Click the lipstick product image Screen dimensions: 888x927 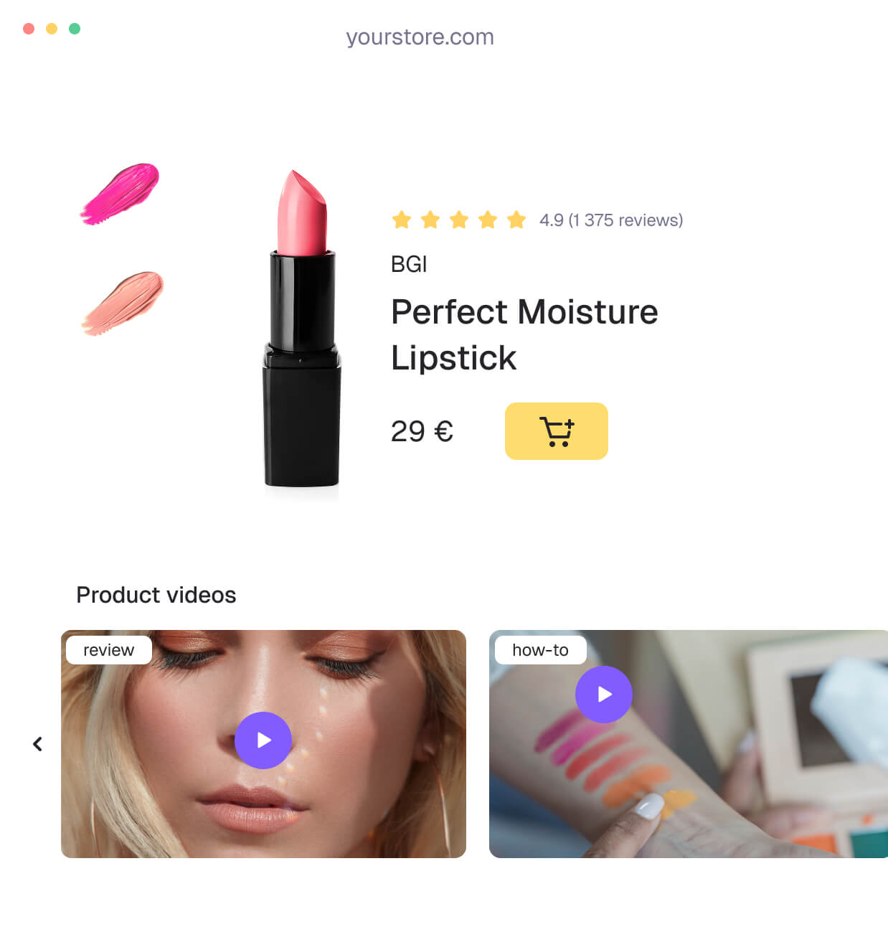[302, 330]
